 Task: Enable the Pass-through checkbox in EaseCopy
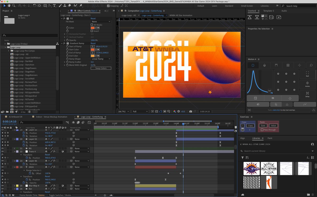pos(262,130)
